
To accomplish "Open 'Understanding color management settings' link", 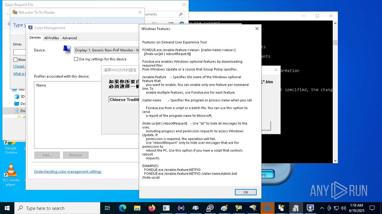I will 68,171.
